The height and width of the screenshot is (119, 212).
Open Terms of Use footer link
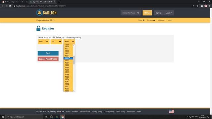[x=85, y=111]
